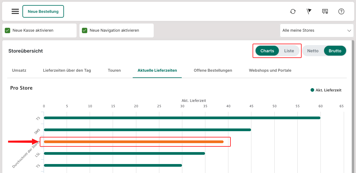Uncheck Neue Navigation aktivieren checkbox
Screen dimensions: 356x173
coord(85,30)
